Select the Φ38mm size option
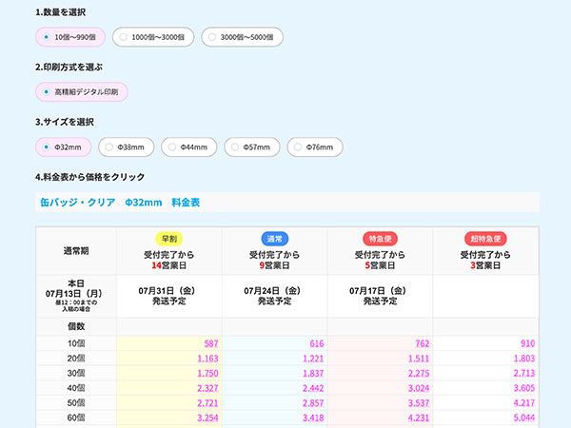 click(127, 147)
